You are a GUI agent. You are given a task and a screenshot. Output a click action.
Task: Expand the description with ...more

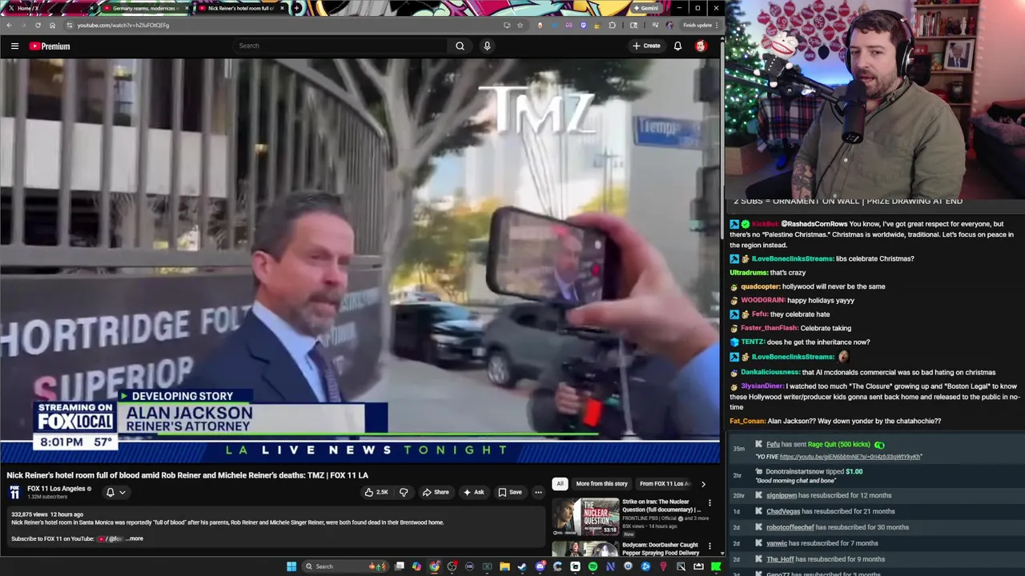[x=134, y=538]
